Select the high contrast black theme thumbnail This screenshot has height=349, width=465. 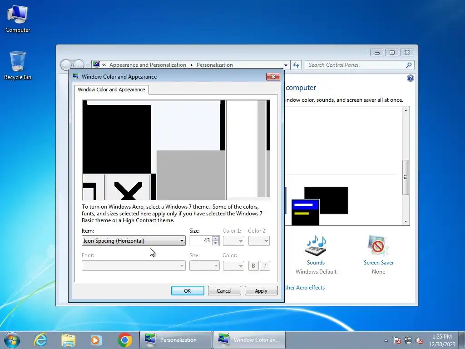pyautogui.click(x=320, y=206)
